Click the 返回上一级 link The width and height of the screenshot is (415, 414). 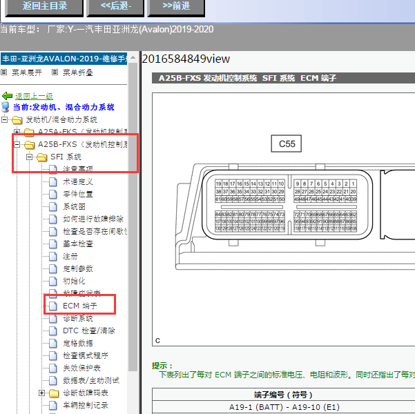coord(34,96)
